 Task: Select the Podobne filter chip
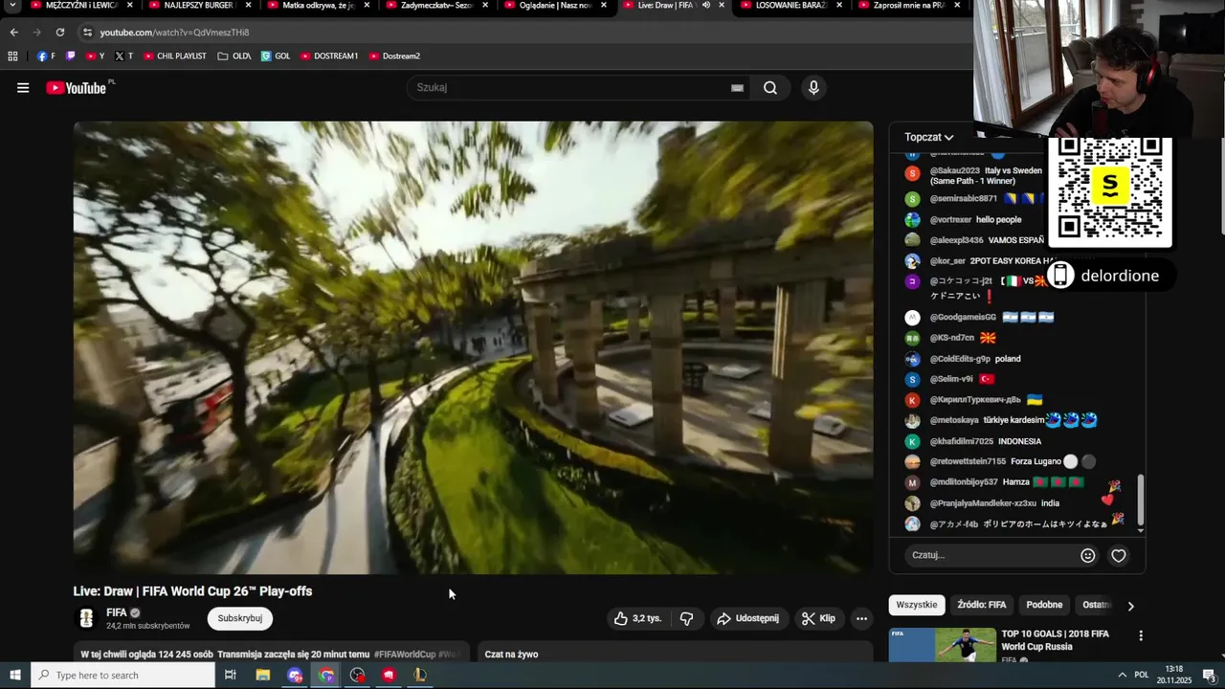[x=1044, y=605]
